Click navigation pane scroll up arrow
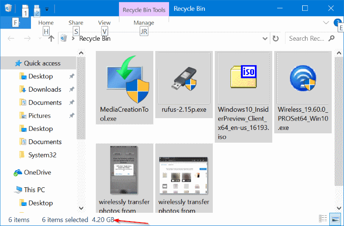 81,53
